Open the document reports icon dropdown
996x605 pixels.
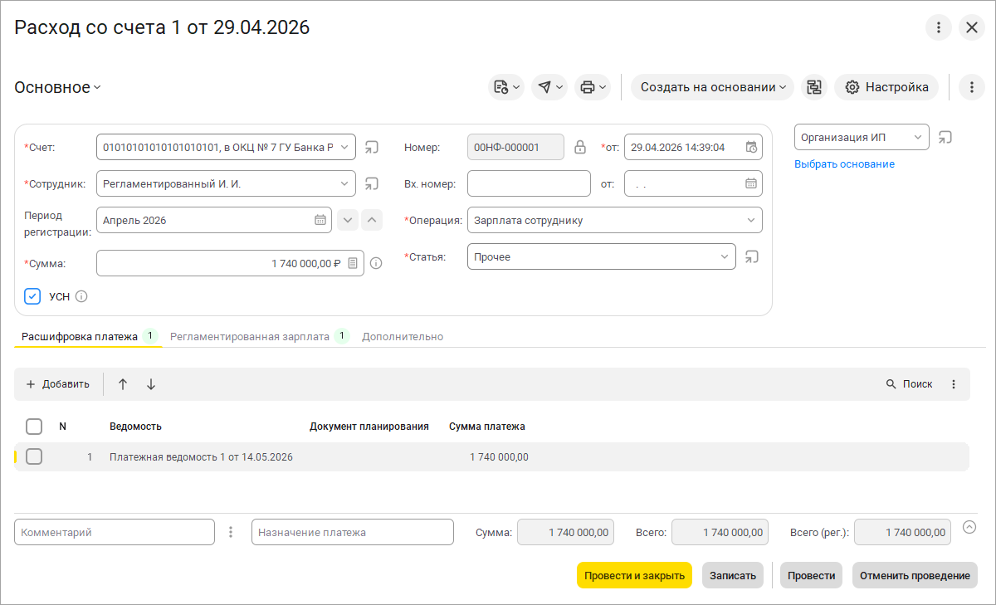[x=506, y=87]
